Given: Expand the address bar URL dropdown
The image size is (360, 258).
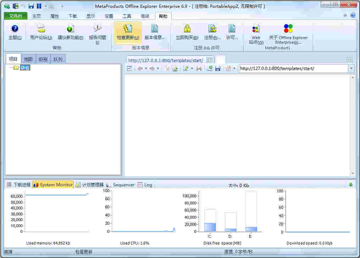Looking at the screenshot, I should tap(351, 68).
